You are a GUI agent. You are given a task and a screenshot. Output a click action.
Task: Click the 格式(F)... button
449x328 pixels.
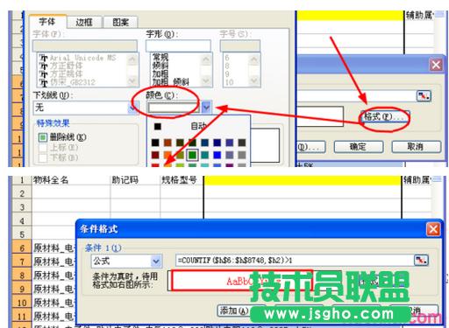pyautogui.click(x=385, y=117)
